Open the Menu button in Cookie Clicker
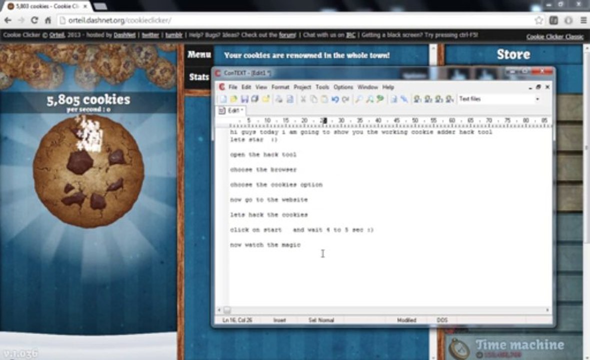 199,54
